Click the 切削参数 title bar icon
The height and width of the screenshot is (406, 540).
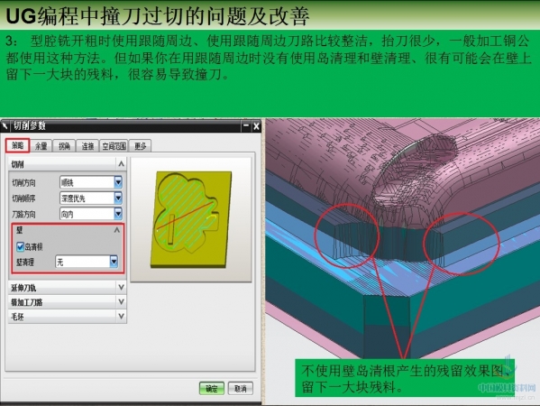coord(5,125)
